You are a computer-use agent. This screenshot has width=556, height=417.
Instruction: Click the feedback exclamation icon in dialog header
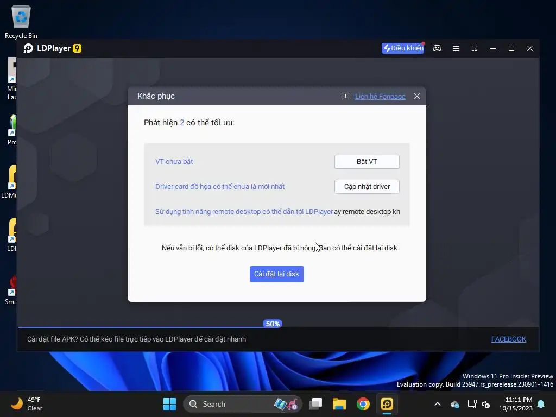(345, 96)
